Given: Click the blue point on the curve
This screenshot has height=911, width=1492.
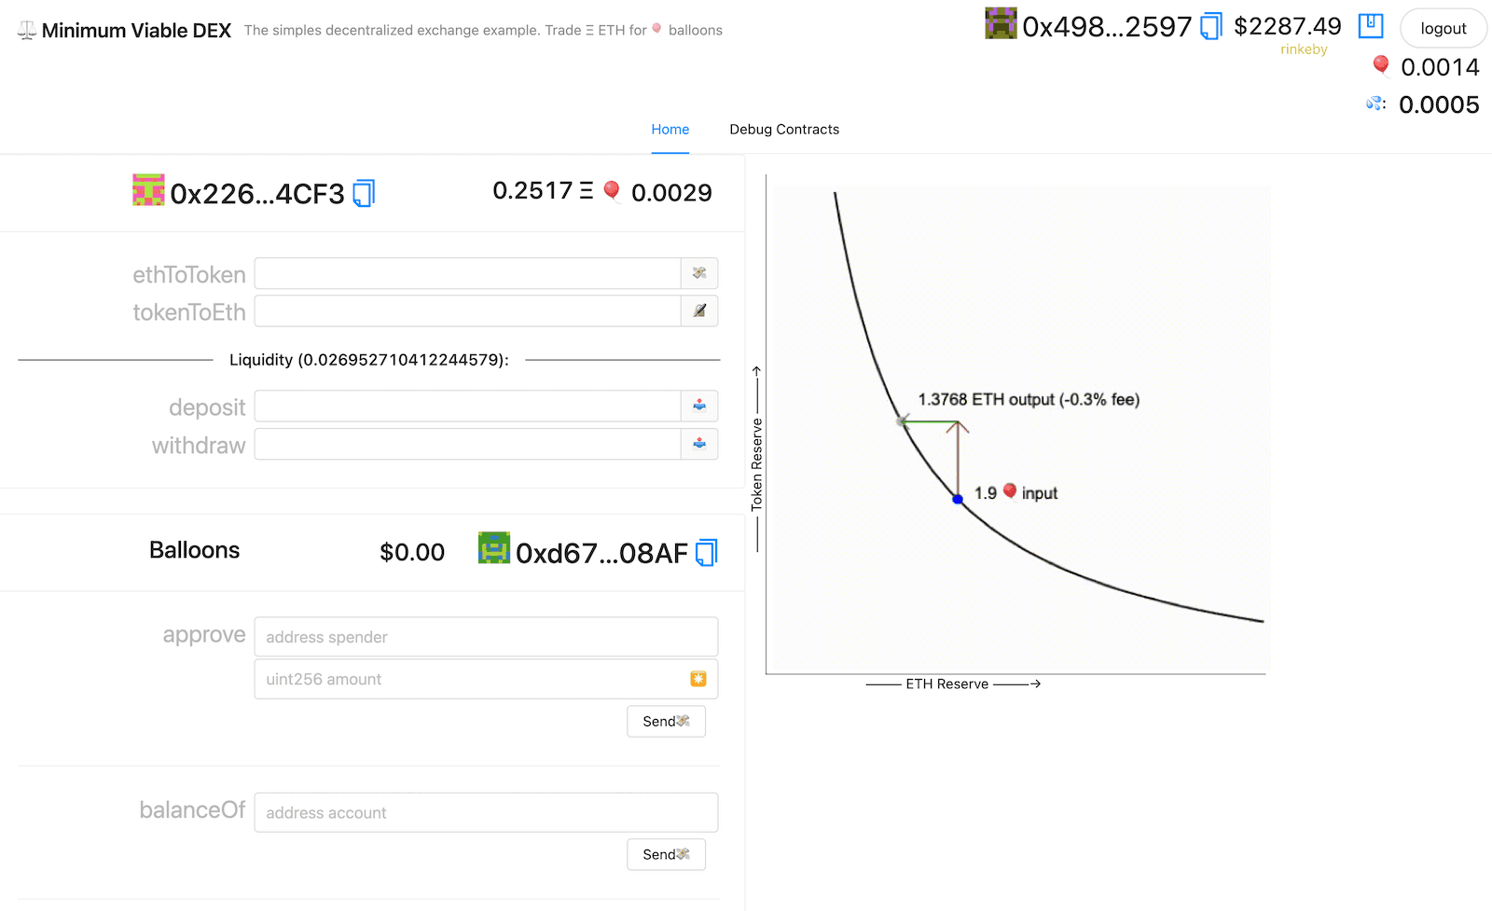Looking at the screenshot, I should click(958, 500).
